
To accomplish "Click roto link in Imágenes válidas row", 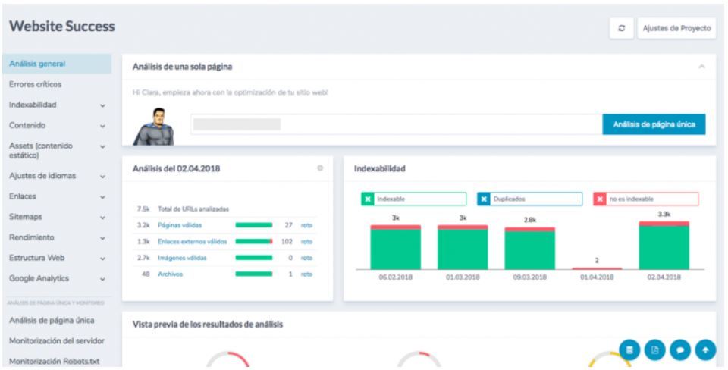I will [306, 258].
